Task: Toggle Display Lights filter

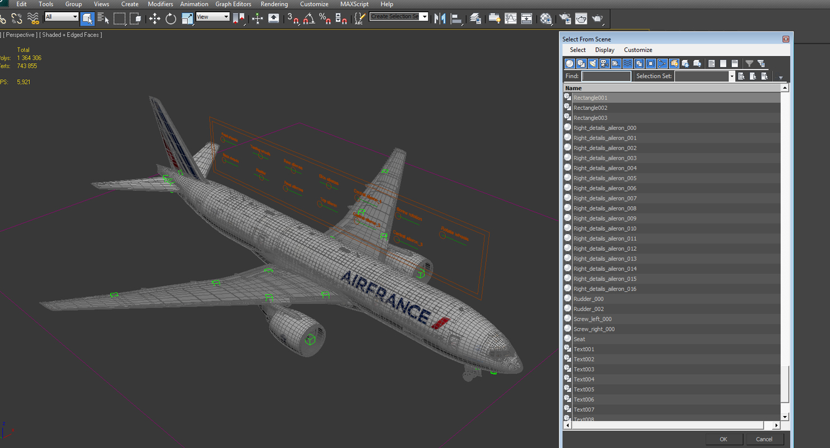Action: click(593, 63)
